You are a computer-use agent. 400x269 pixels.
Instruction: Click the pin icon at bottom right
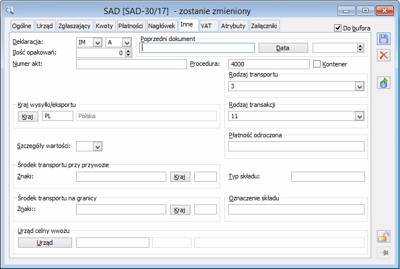384,252
